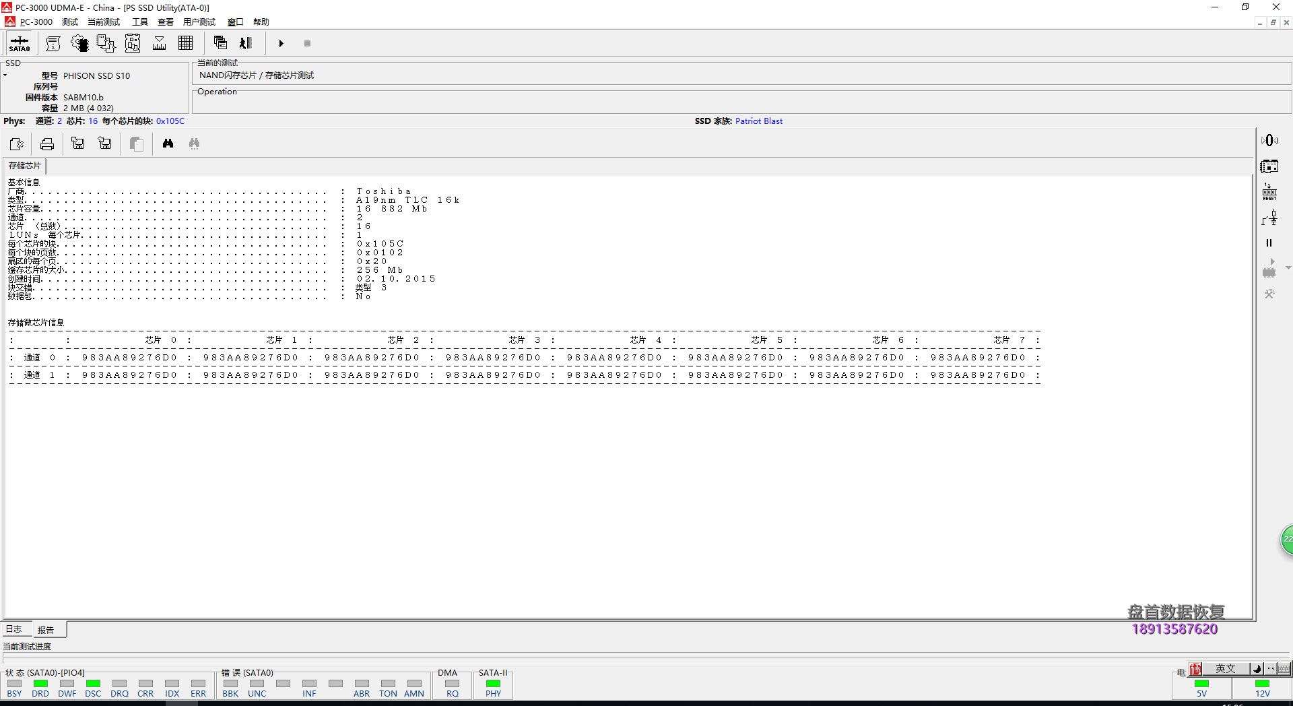Screen dimensions: 1293x706
Task: Click the ruler measurement toolbar icon
Action: (160, 44)
